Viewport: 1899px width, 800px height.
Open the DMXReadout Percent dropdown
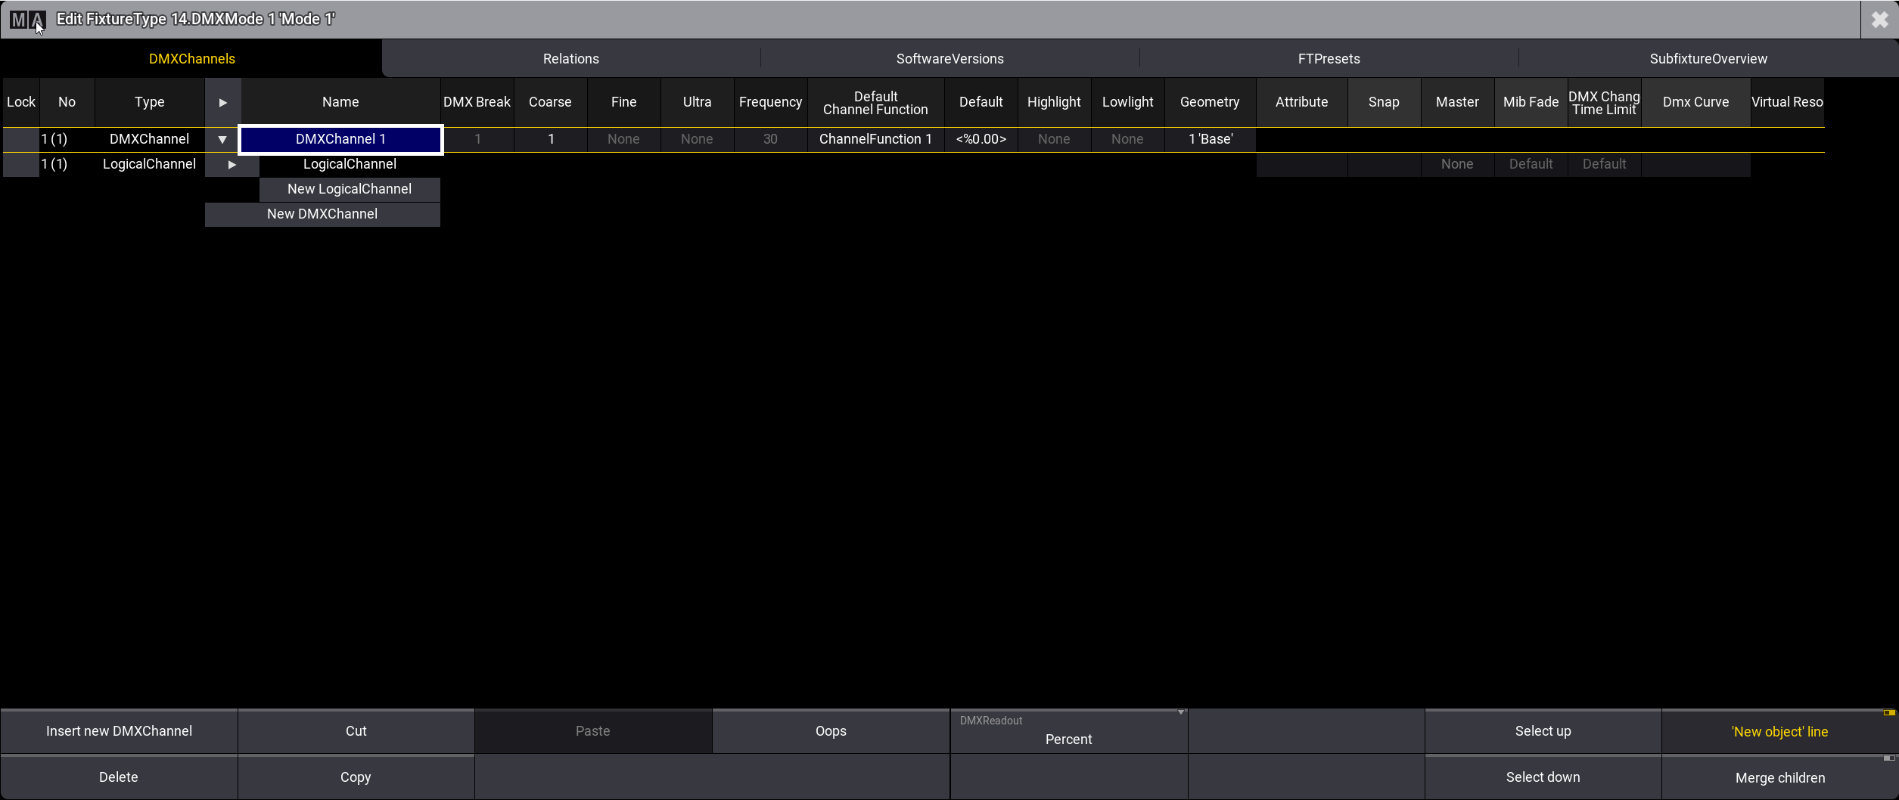click(x=1068, y=732)
